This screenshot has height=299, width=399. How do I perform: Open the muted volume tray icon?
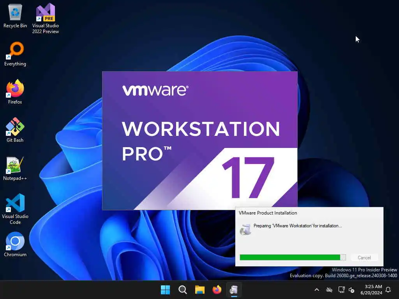(x=351, y=290)
